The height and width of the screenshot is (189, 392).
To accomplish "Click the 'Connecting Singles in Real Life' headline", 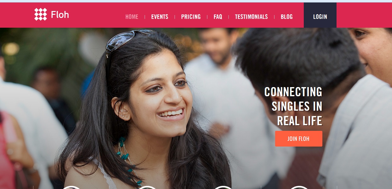I will pos(293,106).
